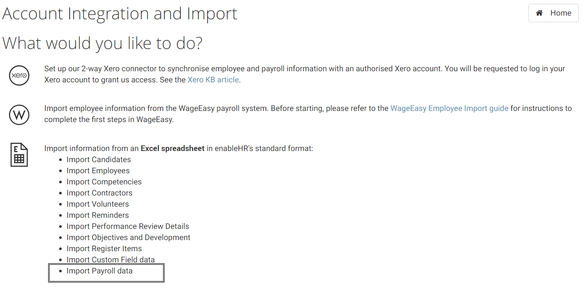Open Import Competencies
The image size is (585, 292).
point(104,182)
